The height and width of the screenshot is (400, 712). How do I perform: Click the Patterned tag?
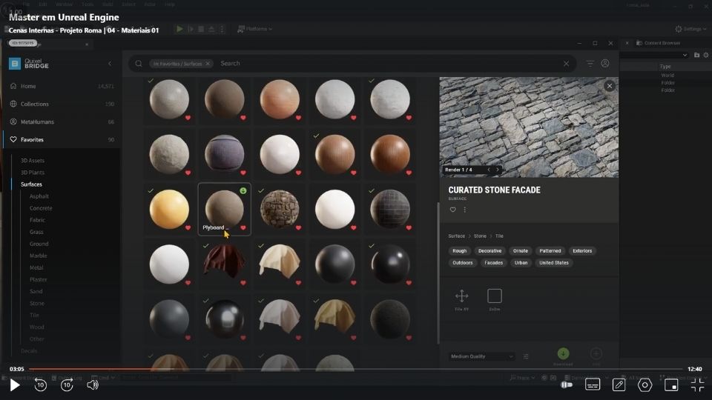(x=550, y=251)
